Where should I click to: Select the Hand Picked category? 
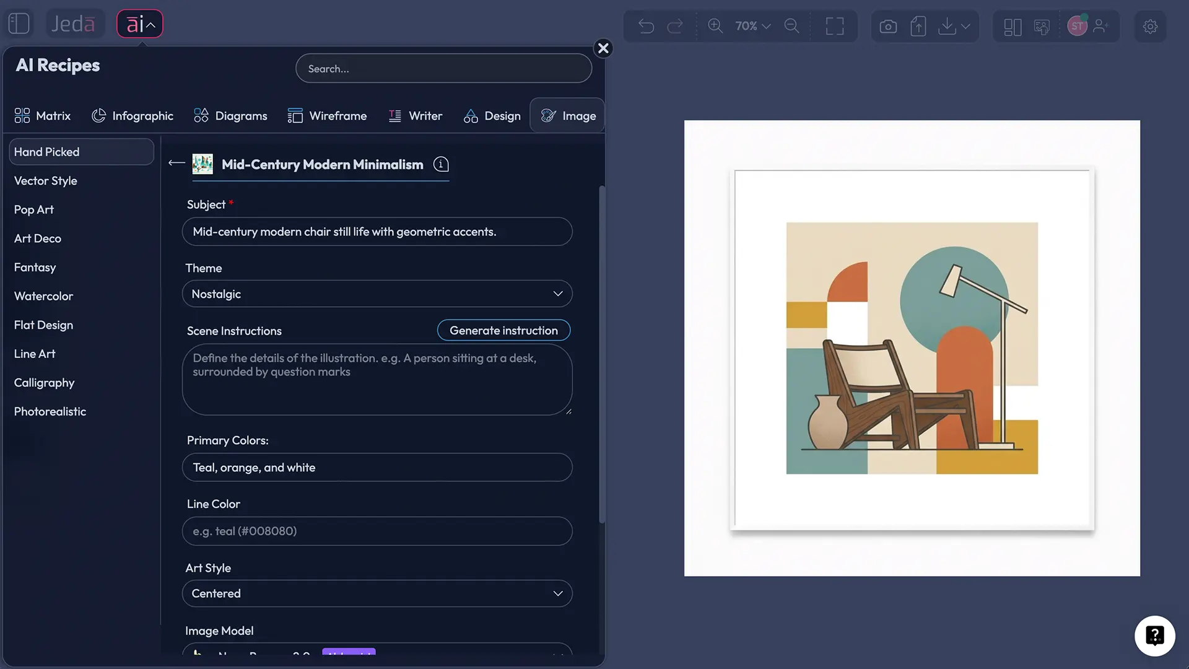(x=81, y=152)
